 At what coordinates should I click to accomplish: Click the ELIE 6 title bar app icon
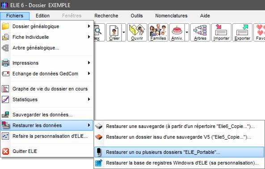tap(4, 5)
